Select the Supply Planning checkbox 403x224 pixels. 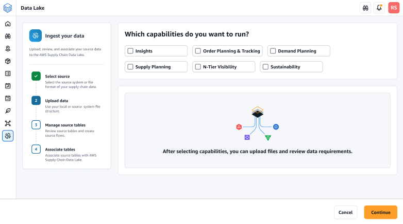pos(130,67)
